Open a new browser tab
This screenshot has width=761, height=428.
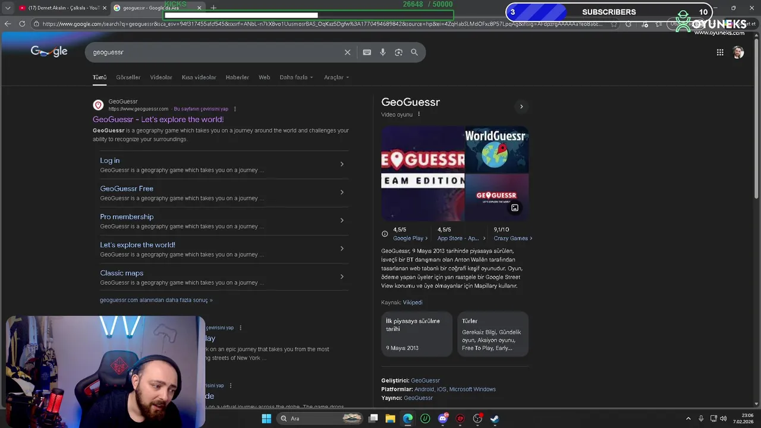(213, 8)
